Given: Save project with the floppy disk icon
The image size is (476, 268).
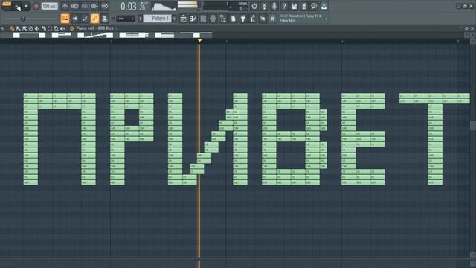Looking at the screenshot, I should click(x=294, y=6).
